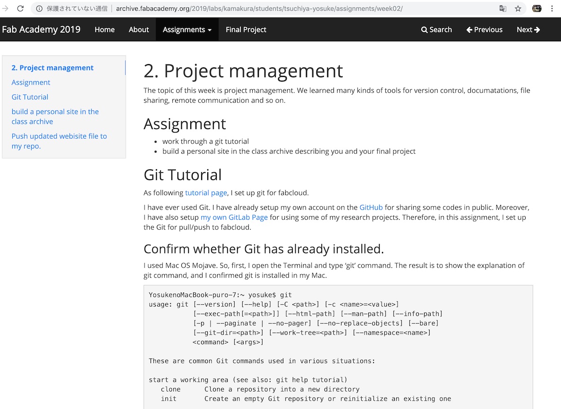Click the browser forward arrow
Image resolution: width=561 pixels, height=409 pixels.
6,8
